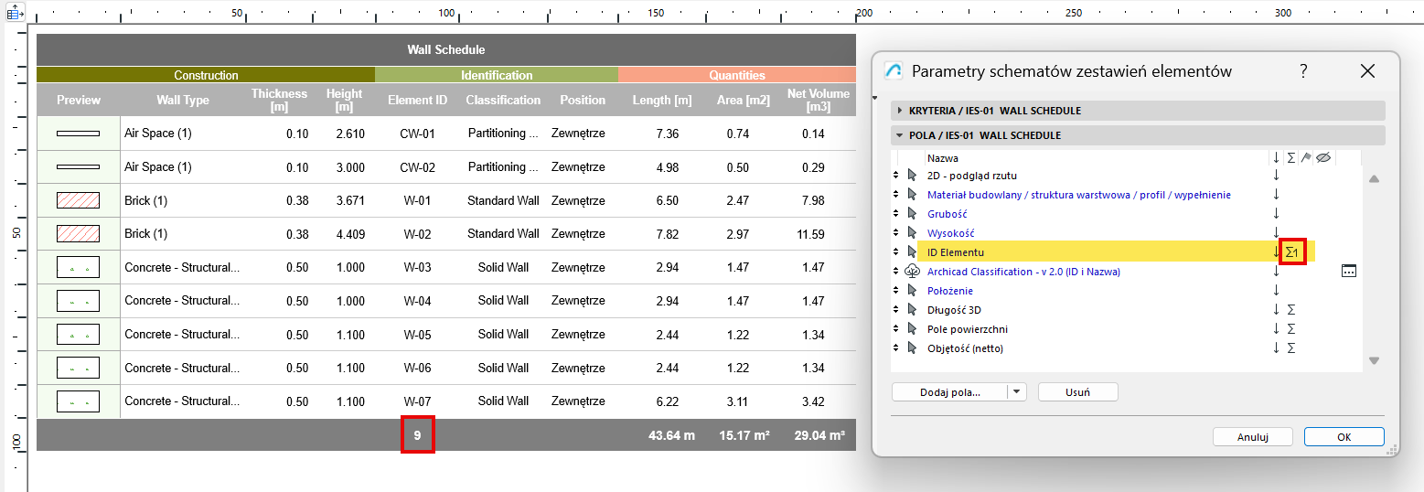Screen dimensions: 1424x492
Task: Click the sort arrow on Długość 3D row
Action: (x=1276, y=310)
